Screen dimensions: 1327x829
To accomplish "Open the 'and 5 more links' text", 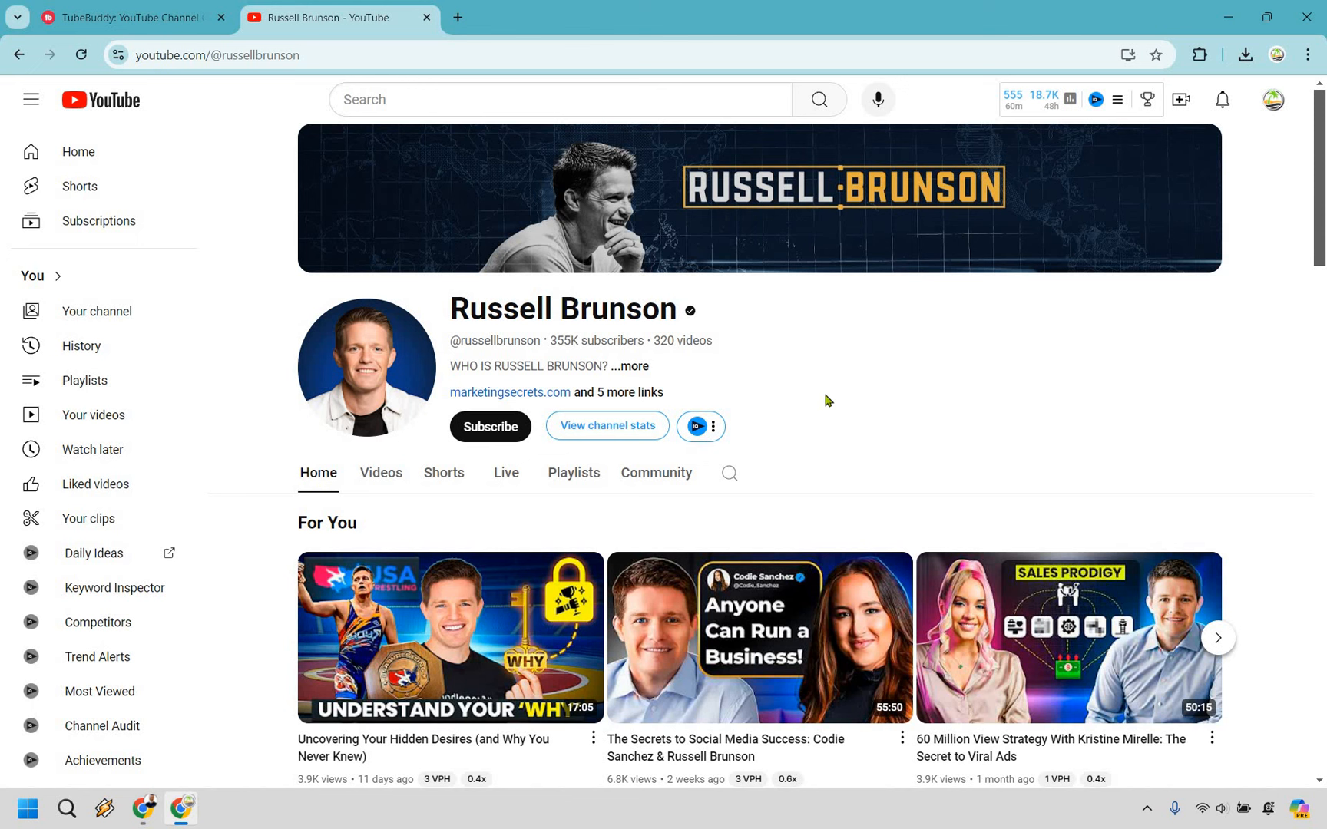I will pyautogui.click(x=619, y=393).
